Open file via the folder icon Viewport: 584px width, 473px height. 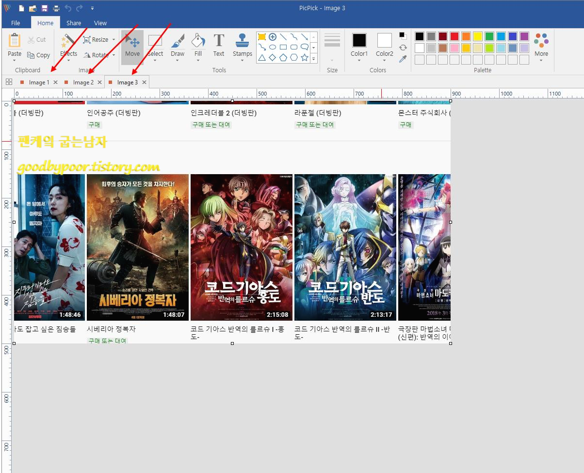(33, 8)
